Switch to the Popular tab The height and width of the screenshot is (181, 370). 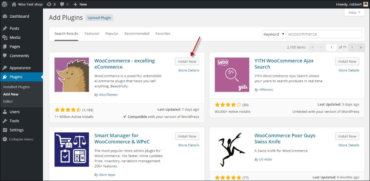[112, 34]
